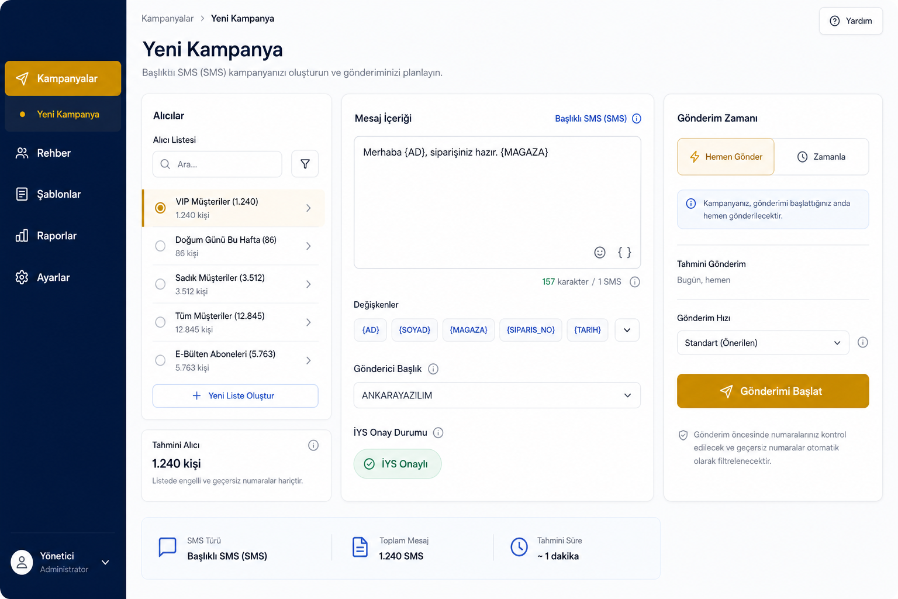Expand Tüm Müşteriler row chevron
The width and height of the screenshot is (898, 599).
308,322
